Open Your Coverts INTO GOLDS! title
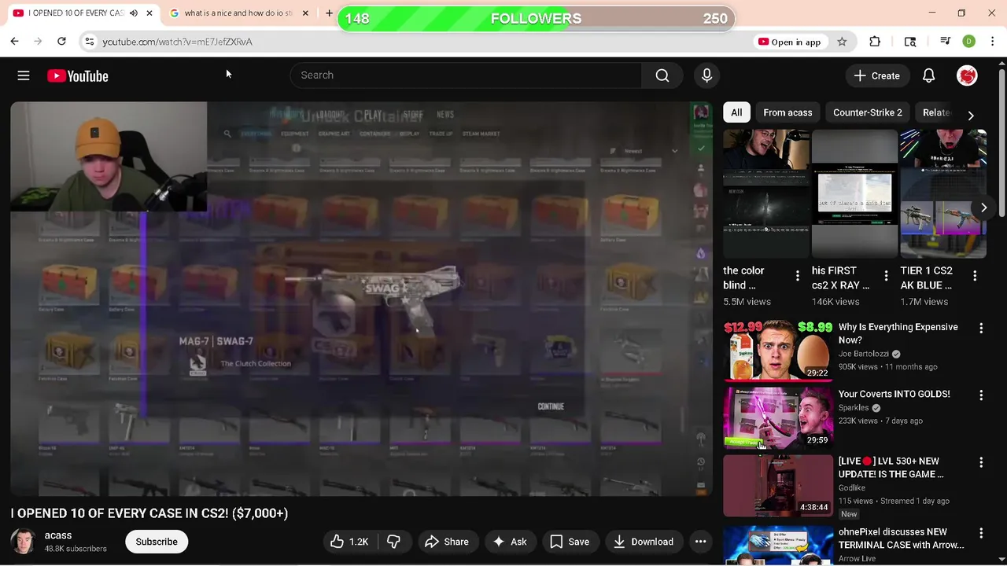1007x566 pixels. click(894, 394)
